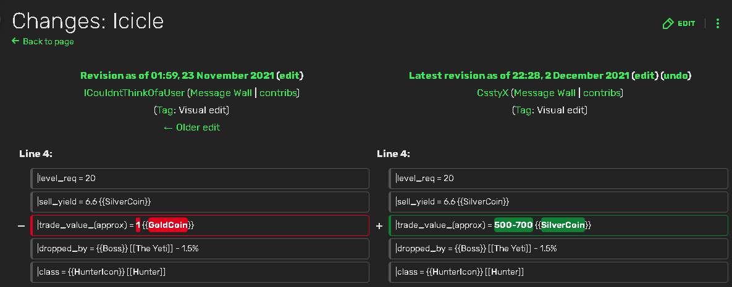Go to the Older edit link
Image resolution: width=732 pixels, height=287 pixels.
tap(191, 127)
